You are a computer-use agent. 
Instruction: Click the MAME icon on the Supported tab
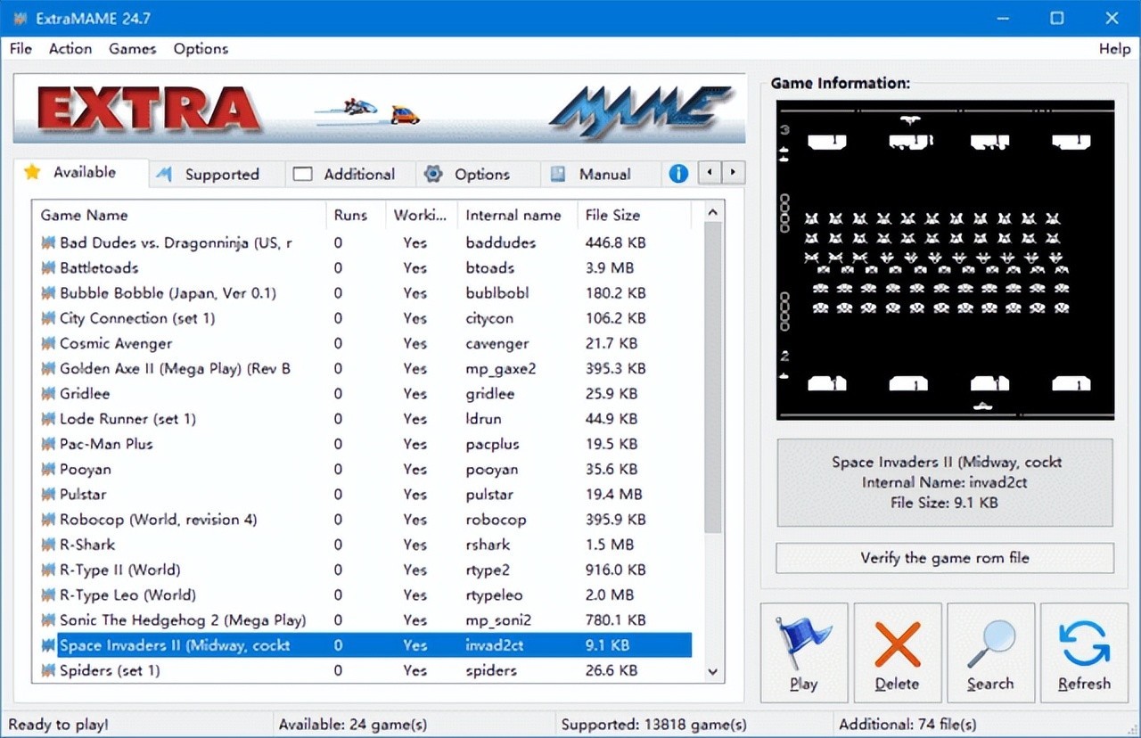click(x=164, y=174)
